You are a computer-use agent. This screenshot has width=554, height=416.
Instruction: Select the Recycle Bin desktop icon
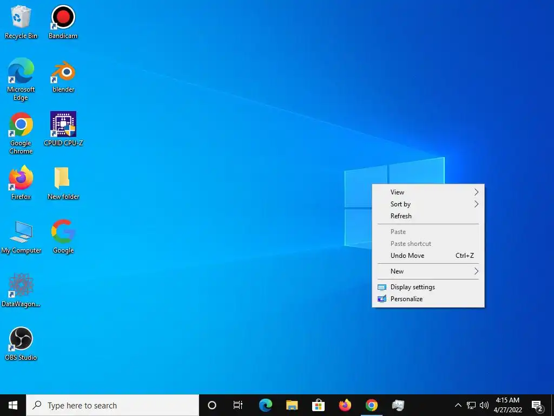[x=21, y=22]
